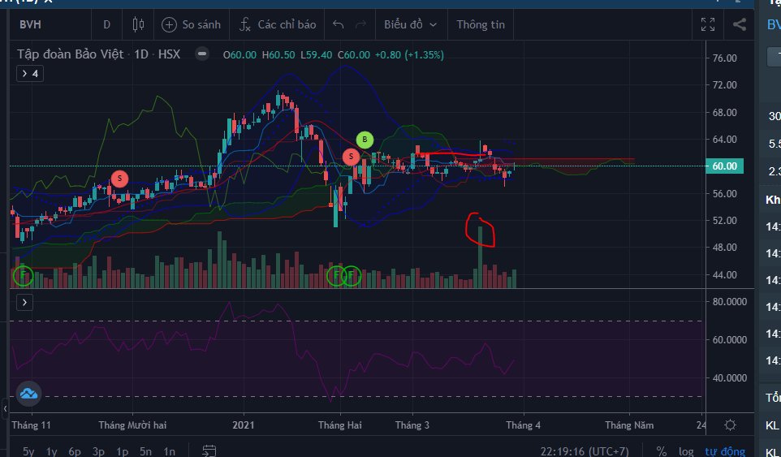Toggle percent scale mode

click(x=661, y=451)
